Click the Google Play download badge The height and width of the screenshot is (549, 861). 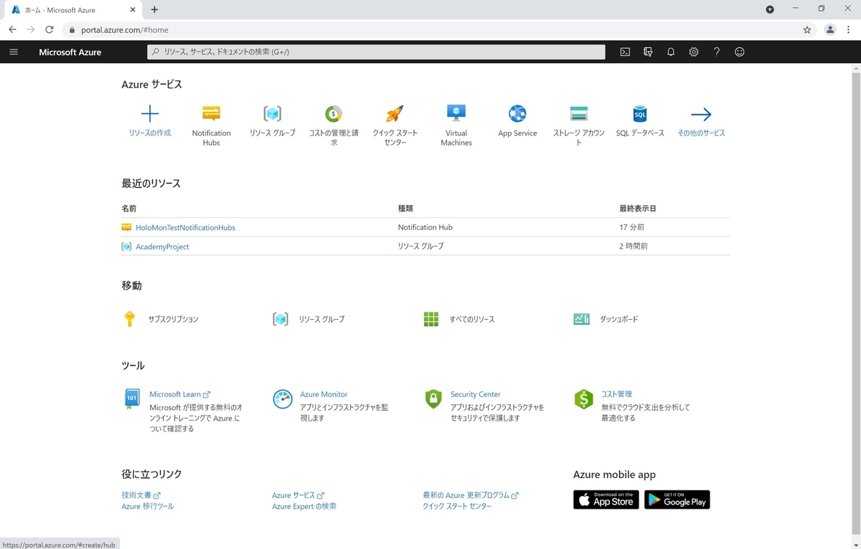click(677, 500)
